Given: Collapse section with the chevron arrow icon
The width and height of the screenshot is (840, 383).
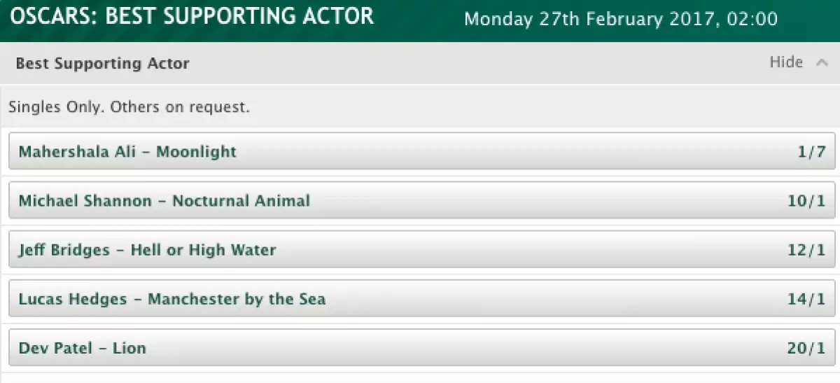Looking at the screenshot, I should click(822, 63).
